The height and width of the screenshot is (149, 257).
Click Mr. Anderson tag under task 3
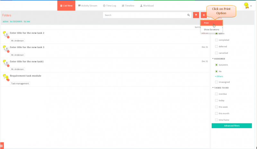[17, 55]
